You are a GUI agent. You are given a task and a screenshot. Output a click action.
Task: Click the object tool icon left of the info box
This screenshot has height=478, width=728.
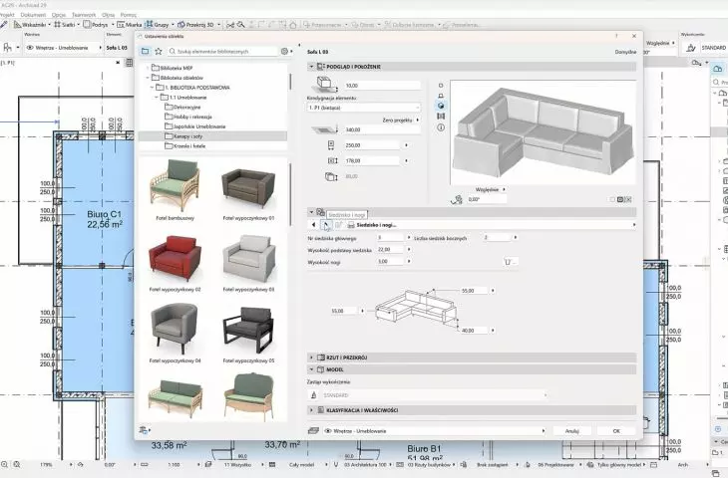[7, 47]
